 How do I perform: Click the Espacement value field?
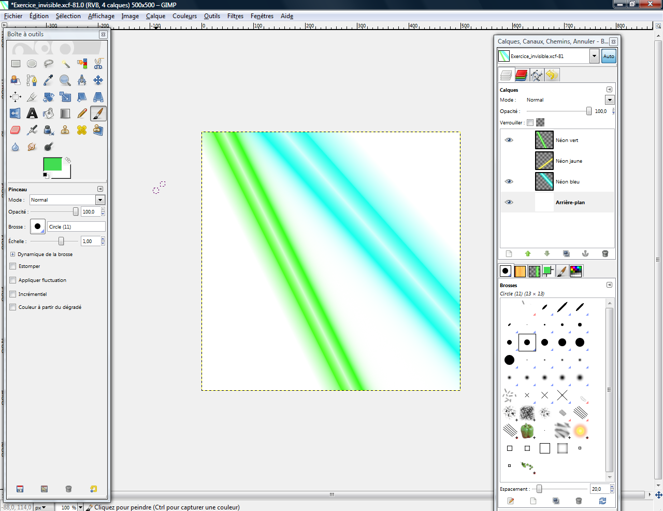pos(599,489)
